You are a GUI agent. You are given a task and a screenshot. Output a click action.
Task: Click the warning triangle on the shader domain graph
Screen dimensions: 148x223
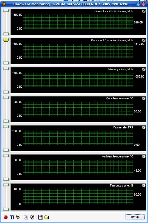(x=6, y=40)
